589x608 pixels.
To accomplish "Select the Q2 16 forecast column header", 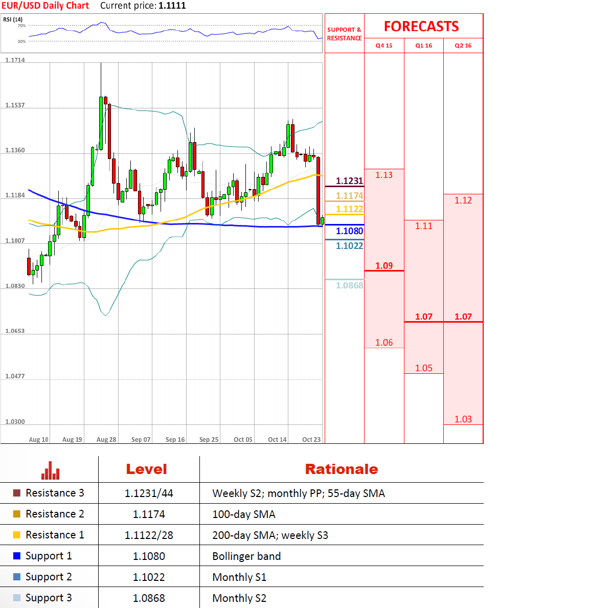I will 463,46.
